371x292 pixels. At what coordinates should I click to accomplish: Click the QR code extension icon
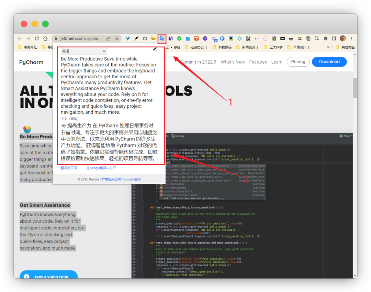(x=248, y=38)
